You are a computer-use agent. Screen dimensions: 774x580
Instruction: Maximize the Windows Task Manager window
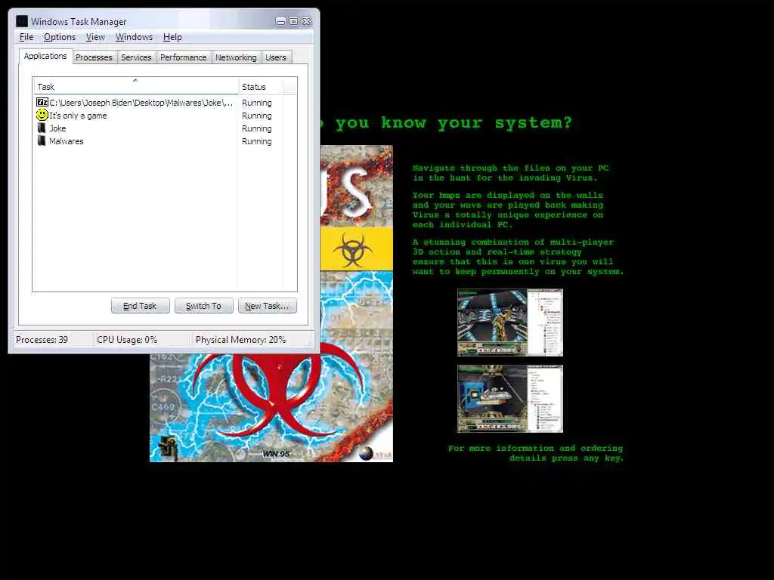click(293, 21)
